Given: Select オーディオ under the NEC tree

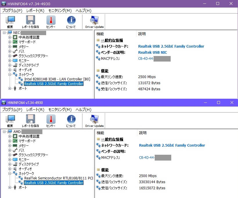Looking at the screenshot, I should (25, 70).
